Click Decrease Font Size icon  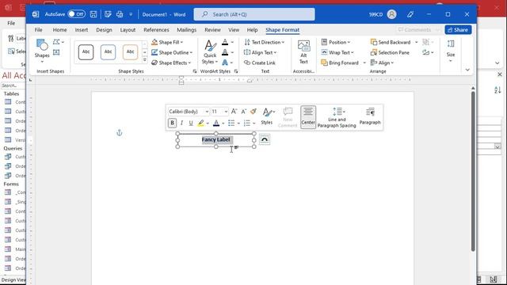point(244,112)
